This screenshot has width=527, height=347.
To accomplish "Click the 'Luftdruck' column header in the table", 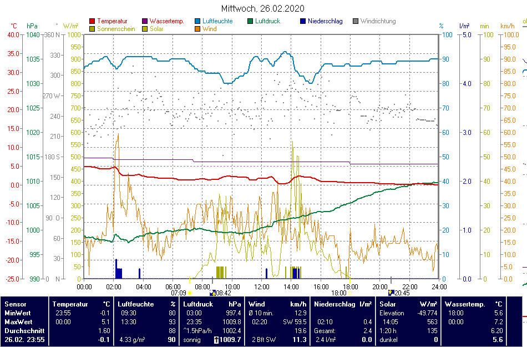I will [198, 304].
